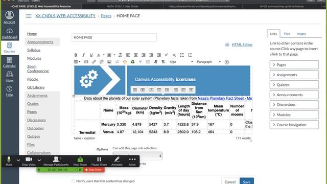Click the embed image icon
The image size is (327, 184).
click(109, 62)
